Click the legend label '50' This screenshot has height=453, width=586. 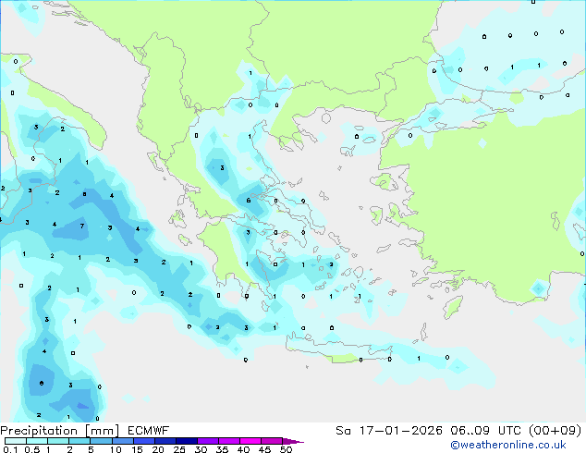287,449
